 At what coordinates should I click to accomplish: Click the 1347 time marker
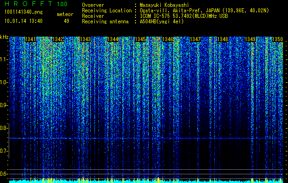195,39
